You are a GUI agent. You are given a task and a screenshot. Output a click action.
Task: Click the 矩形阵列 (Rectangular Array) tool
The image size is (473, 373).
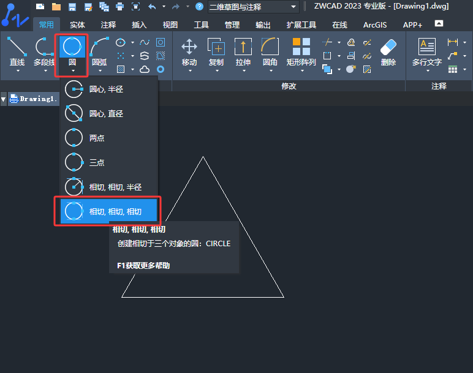coord(301,51)
